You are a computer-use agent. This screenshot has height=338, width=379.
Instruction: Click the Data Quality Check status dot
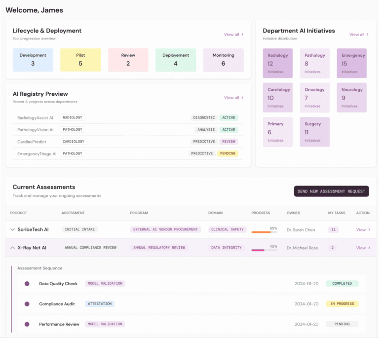(x=27, y=284)
